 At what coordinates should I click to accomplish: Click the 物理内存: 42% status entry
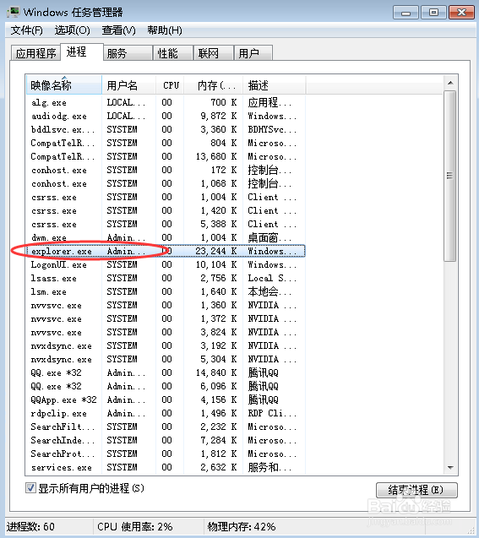pyautogui.click(x=242, y=526)
